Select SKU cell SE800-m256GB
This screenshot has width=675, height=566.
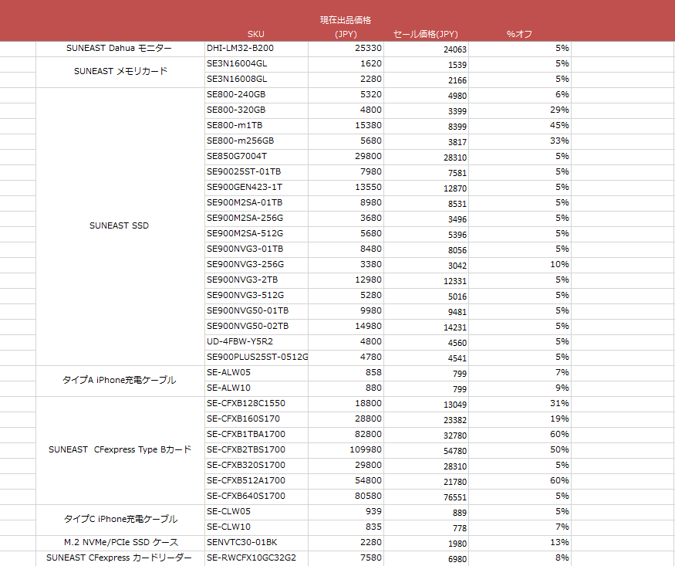(x=257, y=141)
